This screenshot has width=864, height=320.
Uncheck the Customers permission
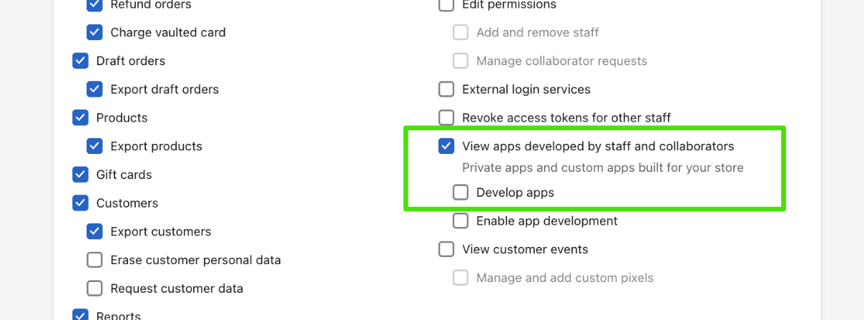tap(80, 203)
